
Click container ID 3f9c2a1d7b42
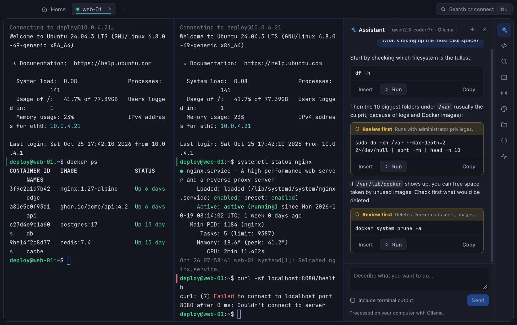30,189
